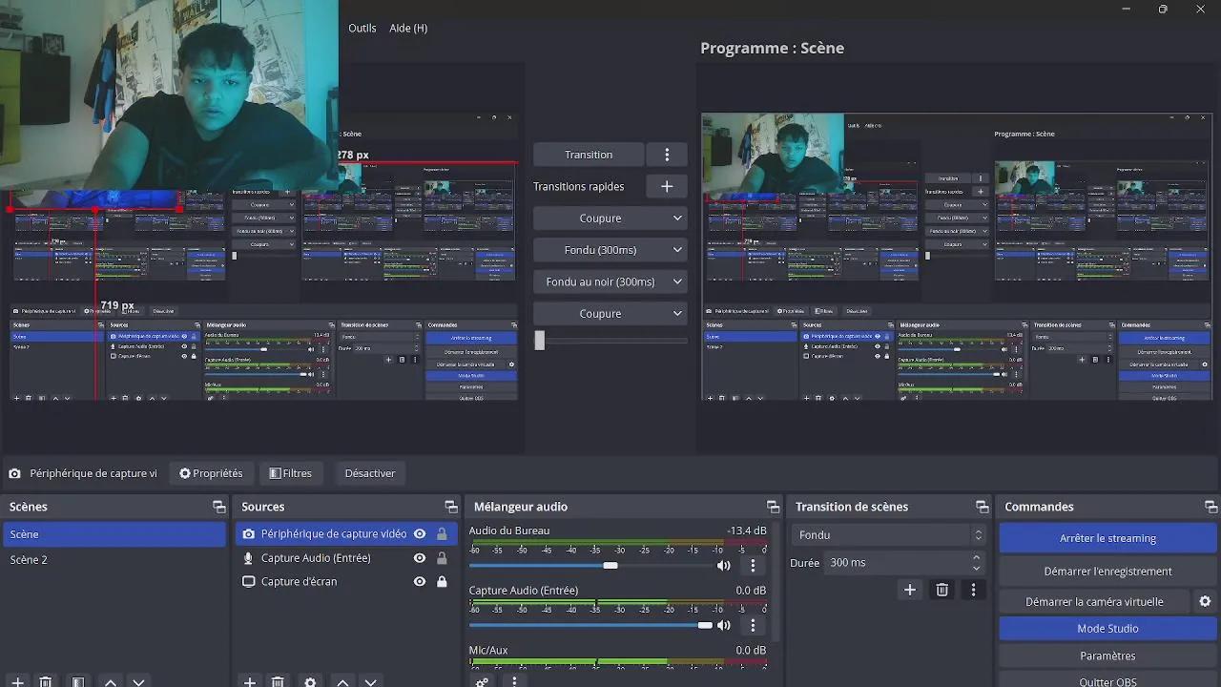Screen dimensions: 1221x687
Task: Add a new source with plus icon
Action: click(250, 681)
